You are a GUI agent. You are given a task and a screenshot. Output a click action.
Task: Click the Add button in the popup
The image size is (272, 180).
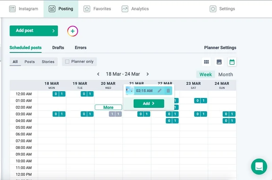click(x=149, y=103)
